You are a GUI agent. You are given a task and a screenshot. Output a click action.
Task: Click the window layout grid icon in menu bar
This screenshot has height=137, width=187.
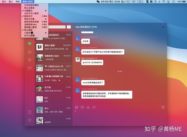pos(151,2)
